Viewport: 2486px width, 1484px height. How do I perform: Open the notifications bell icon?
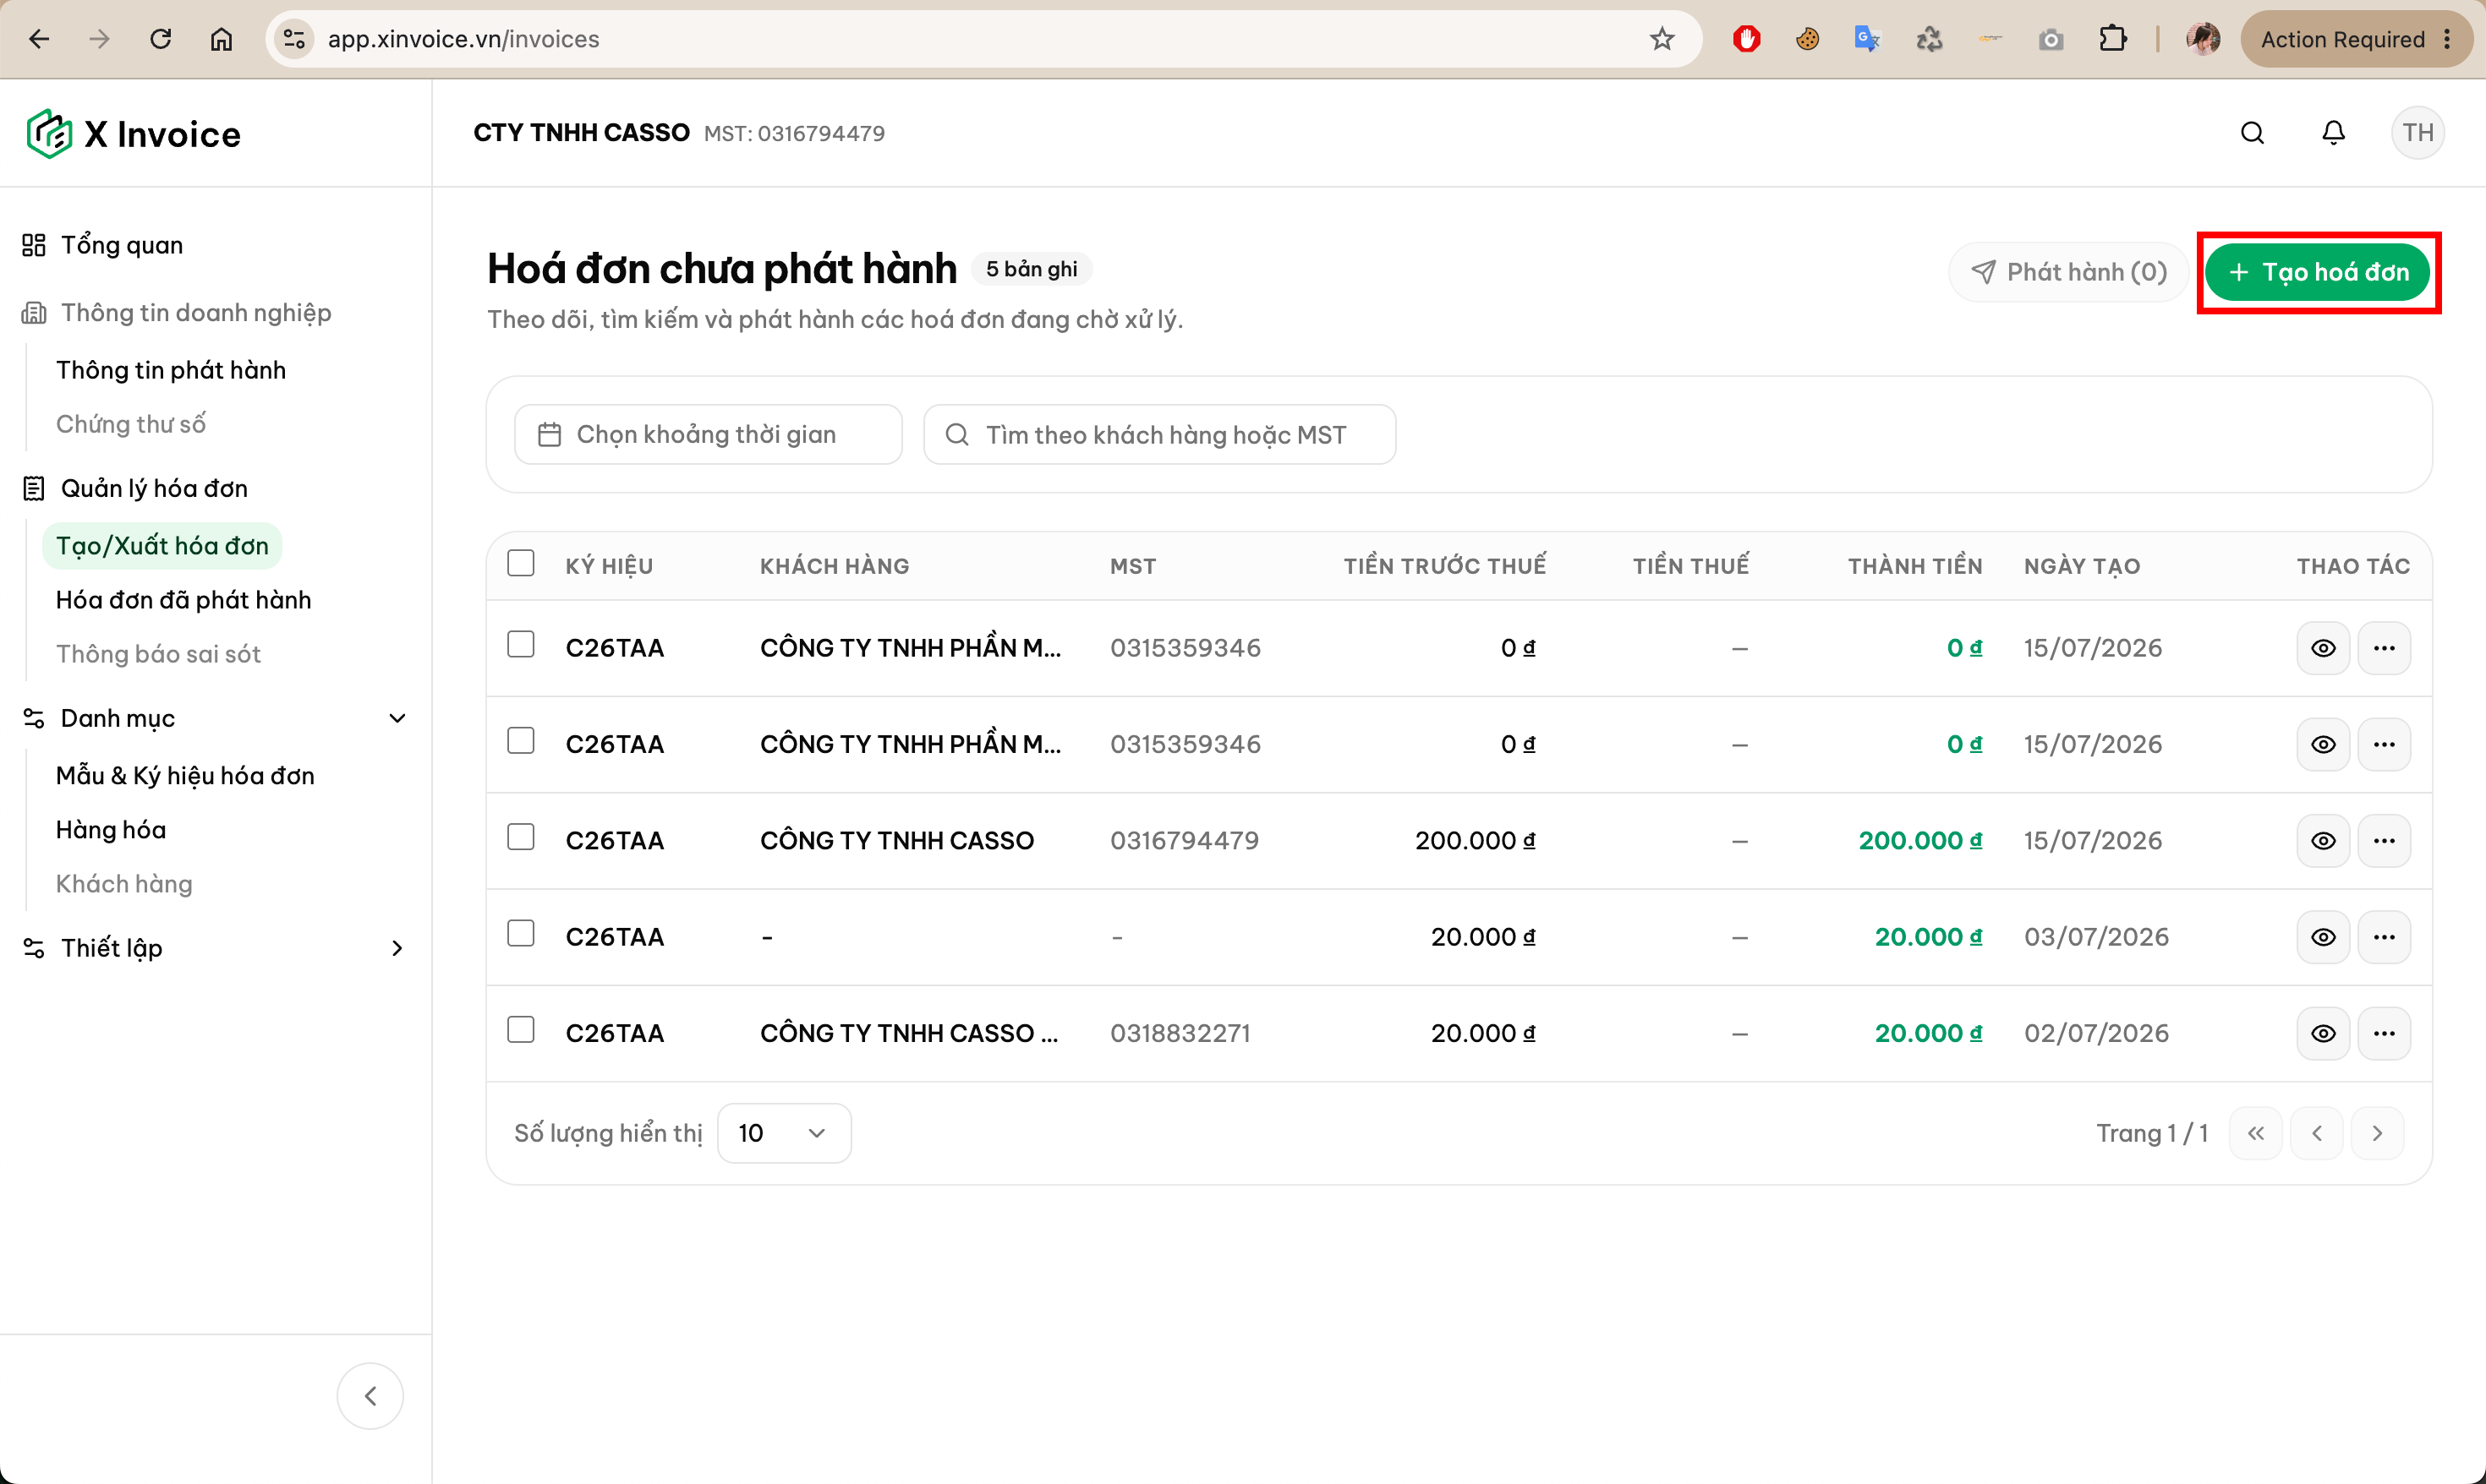[2333, 133]
